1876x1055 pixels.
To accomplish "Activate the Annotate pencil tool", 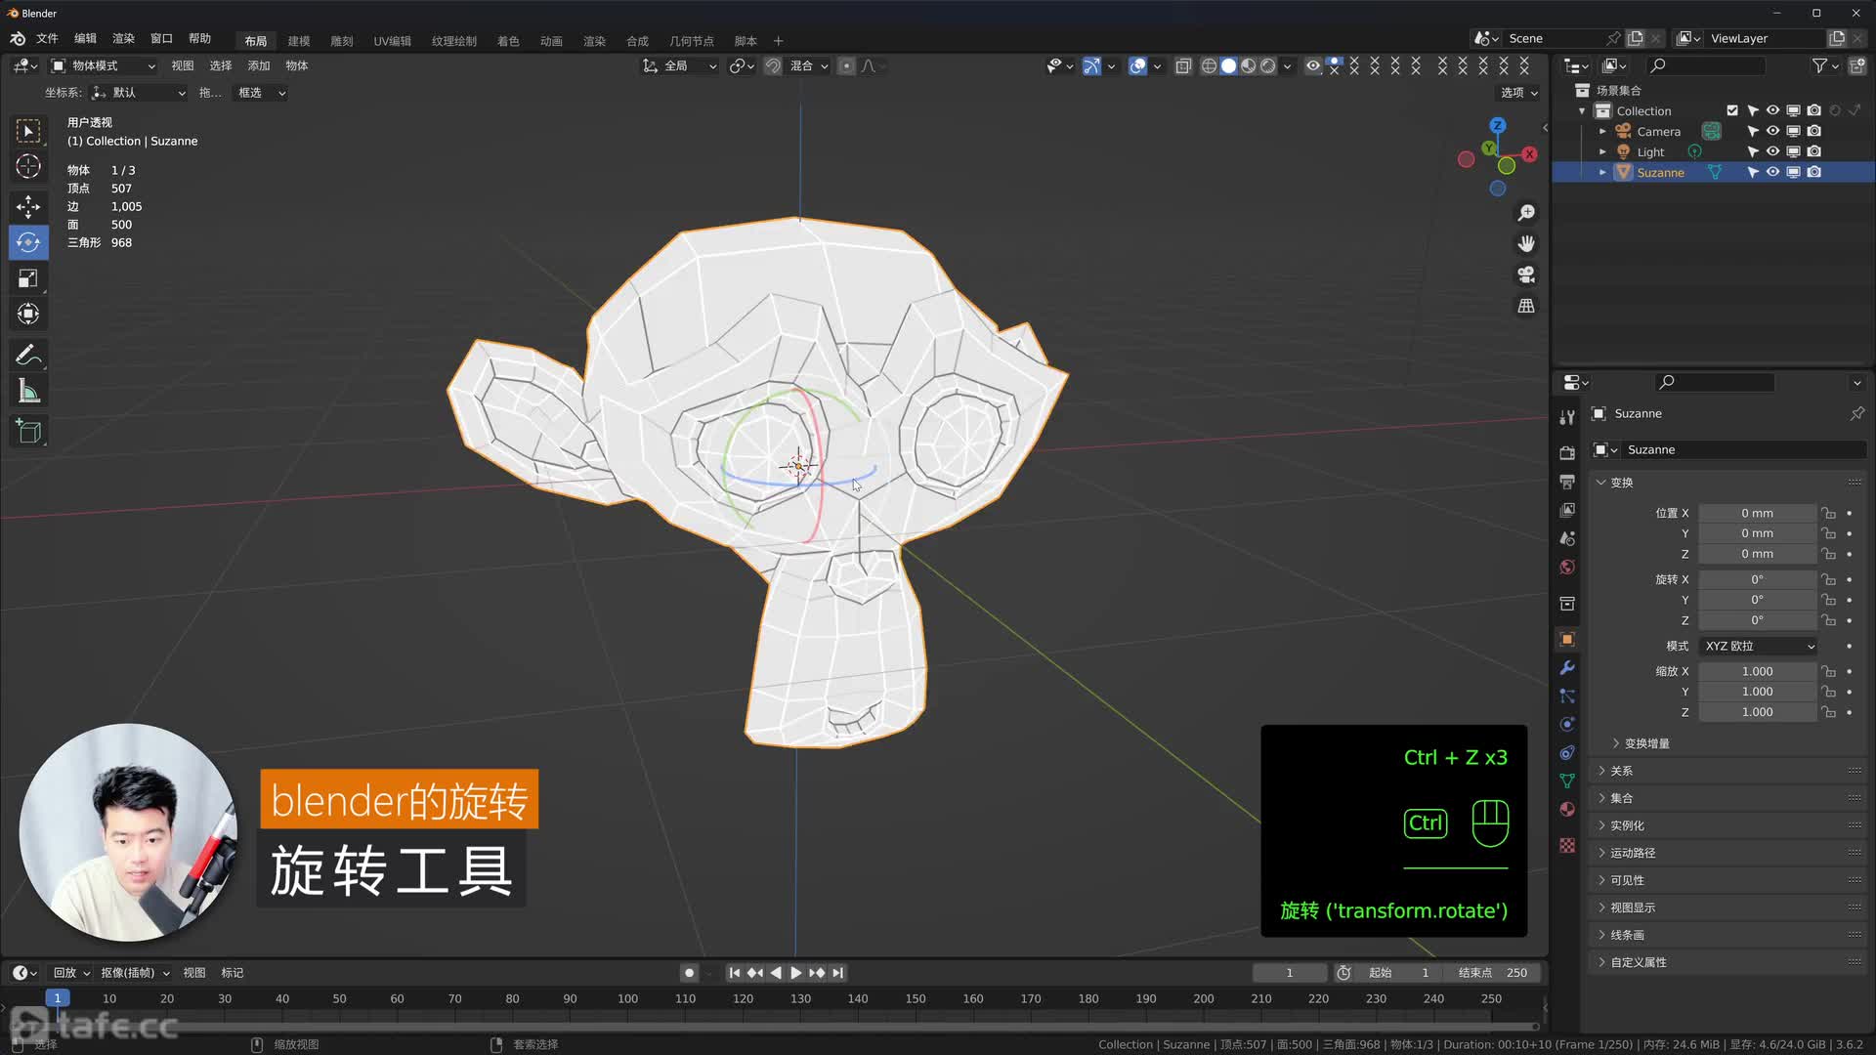I will point(28,355).
